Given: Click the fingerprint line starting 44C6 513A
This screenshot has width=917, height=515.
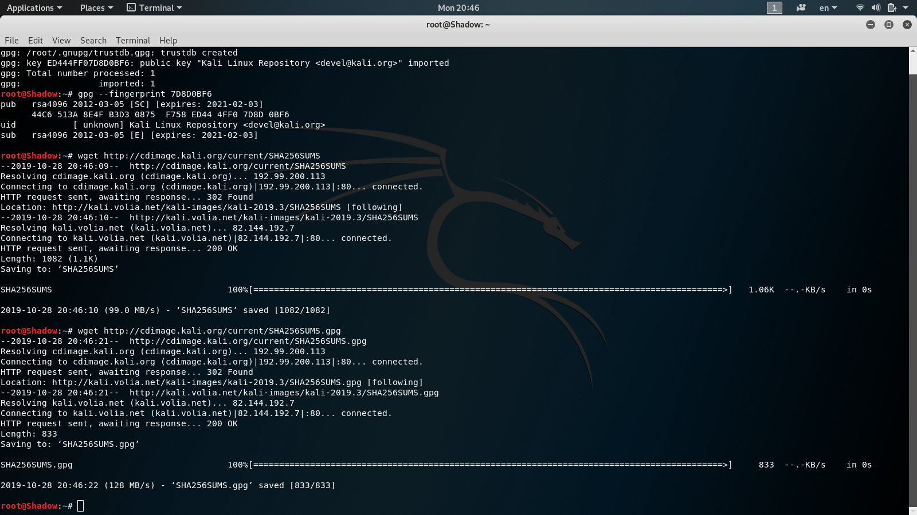Looking at the screenshot, I should tap(160, 114).
